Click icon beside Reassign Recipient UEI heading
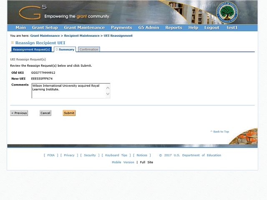Image resolution: width=267 pixels, height=200 pixels. [x=12, y=42]
